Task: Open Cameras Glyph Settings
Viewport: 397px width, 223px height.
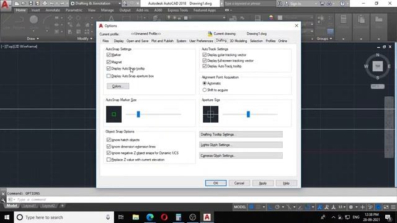Action: pyautogui.click(x=241, y=155)
